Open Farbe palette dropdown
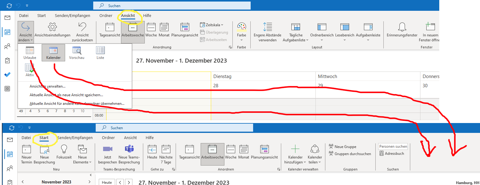The width and height of the screenshot is (480, 185). 242,32
